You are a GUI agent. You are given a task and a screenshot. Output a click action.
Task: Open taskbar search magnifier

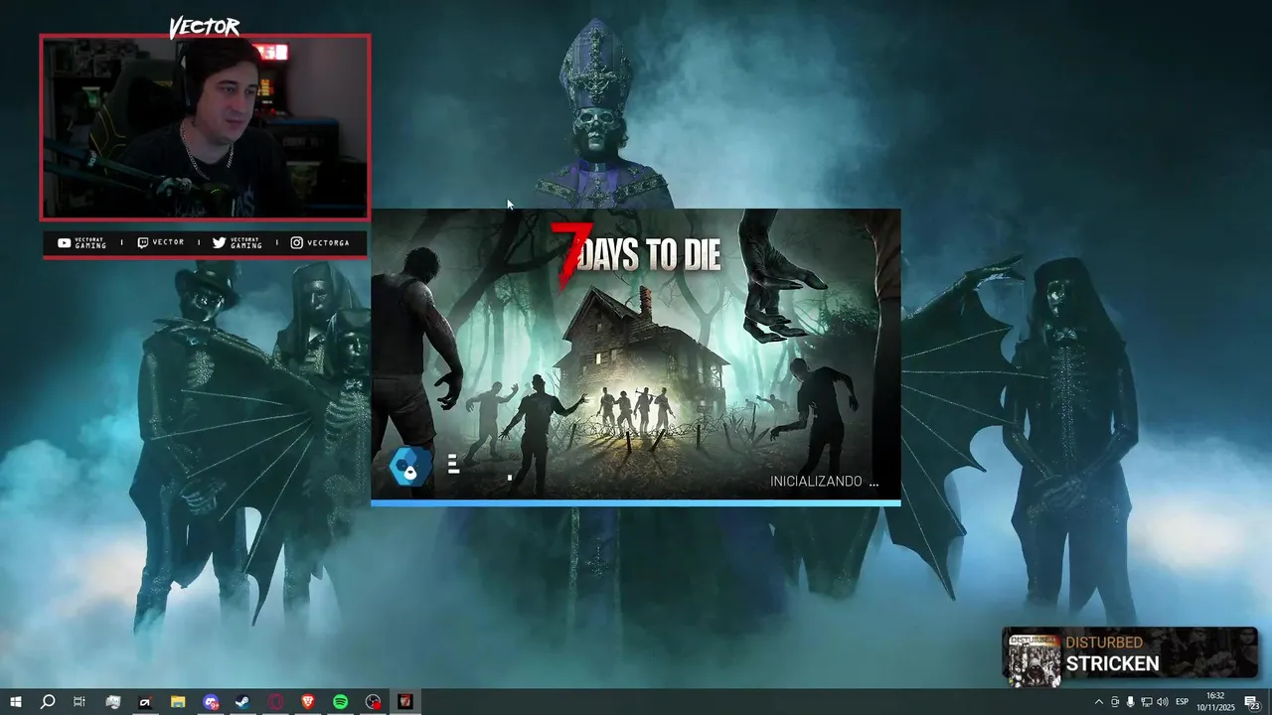47,702
